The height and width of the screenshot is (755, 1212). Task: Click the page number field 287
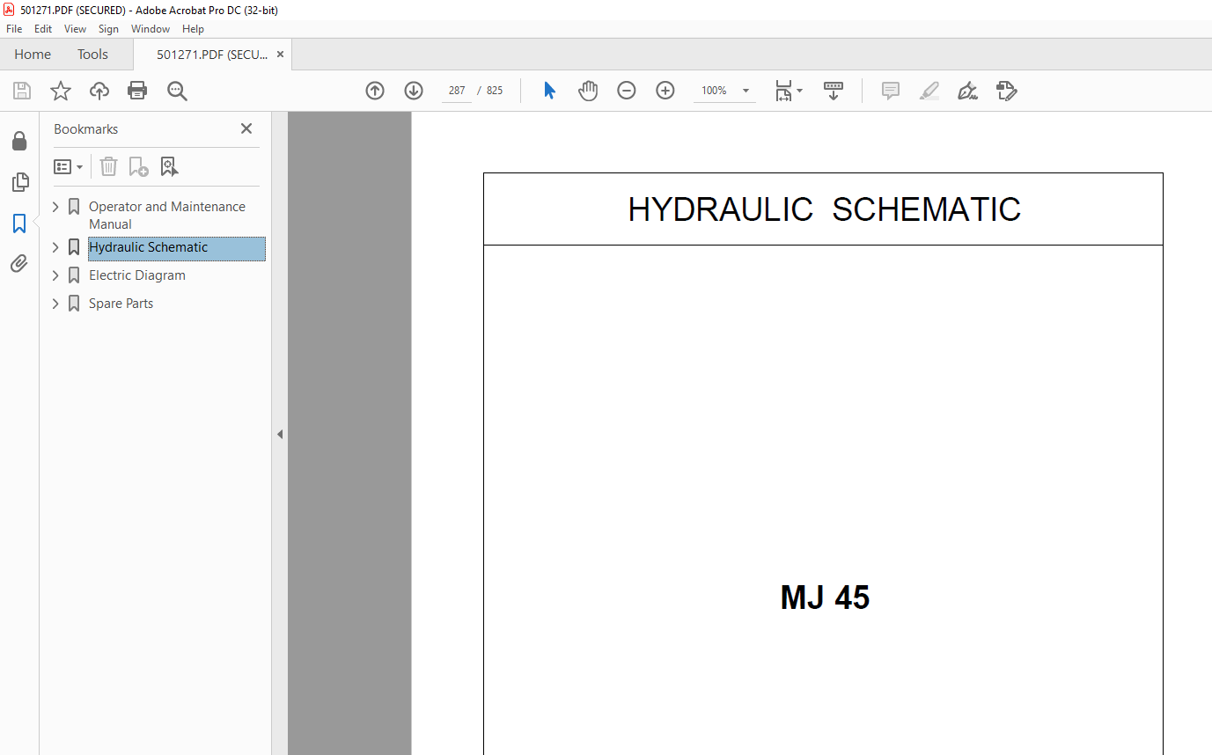pos(456,91)
